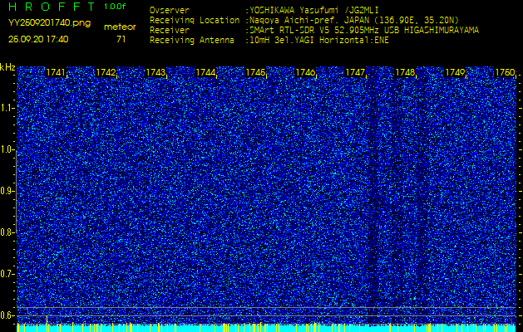Select the SMArt RTL-SDR V5 52.905MHz receiver text

point(363,31)
